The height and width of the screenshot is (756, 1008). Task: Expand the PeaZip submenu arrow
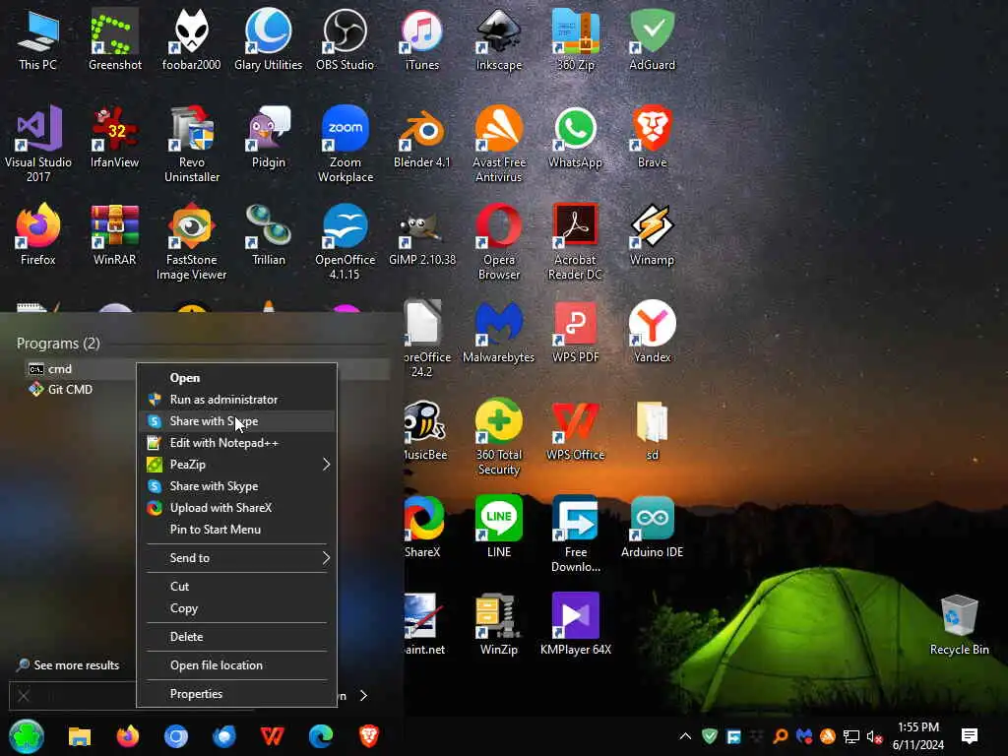click(326, 465)
